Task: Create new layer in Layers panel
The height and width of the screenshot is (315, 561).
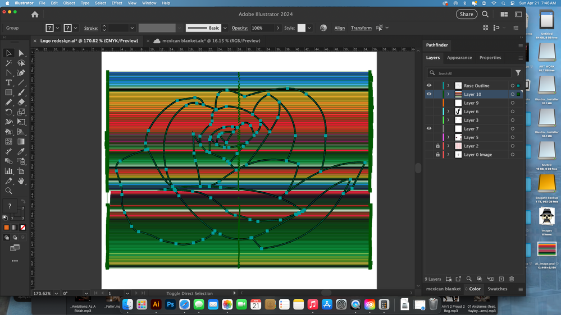Action: (x=501, y=279)
